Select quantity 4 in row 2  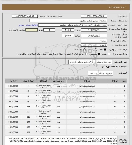(28, 91)
